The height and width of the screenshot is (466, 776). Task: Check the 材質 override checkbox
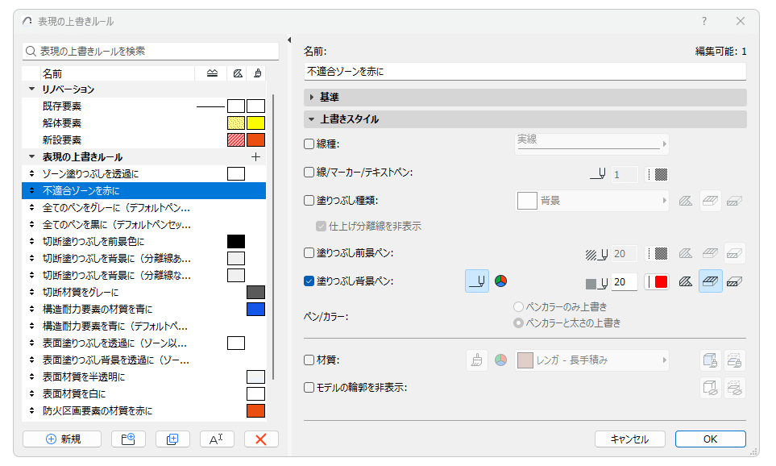[x=309, y=360]
